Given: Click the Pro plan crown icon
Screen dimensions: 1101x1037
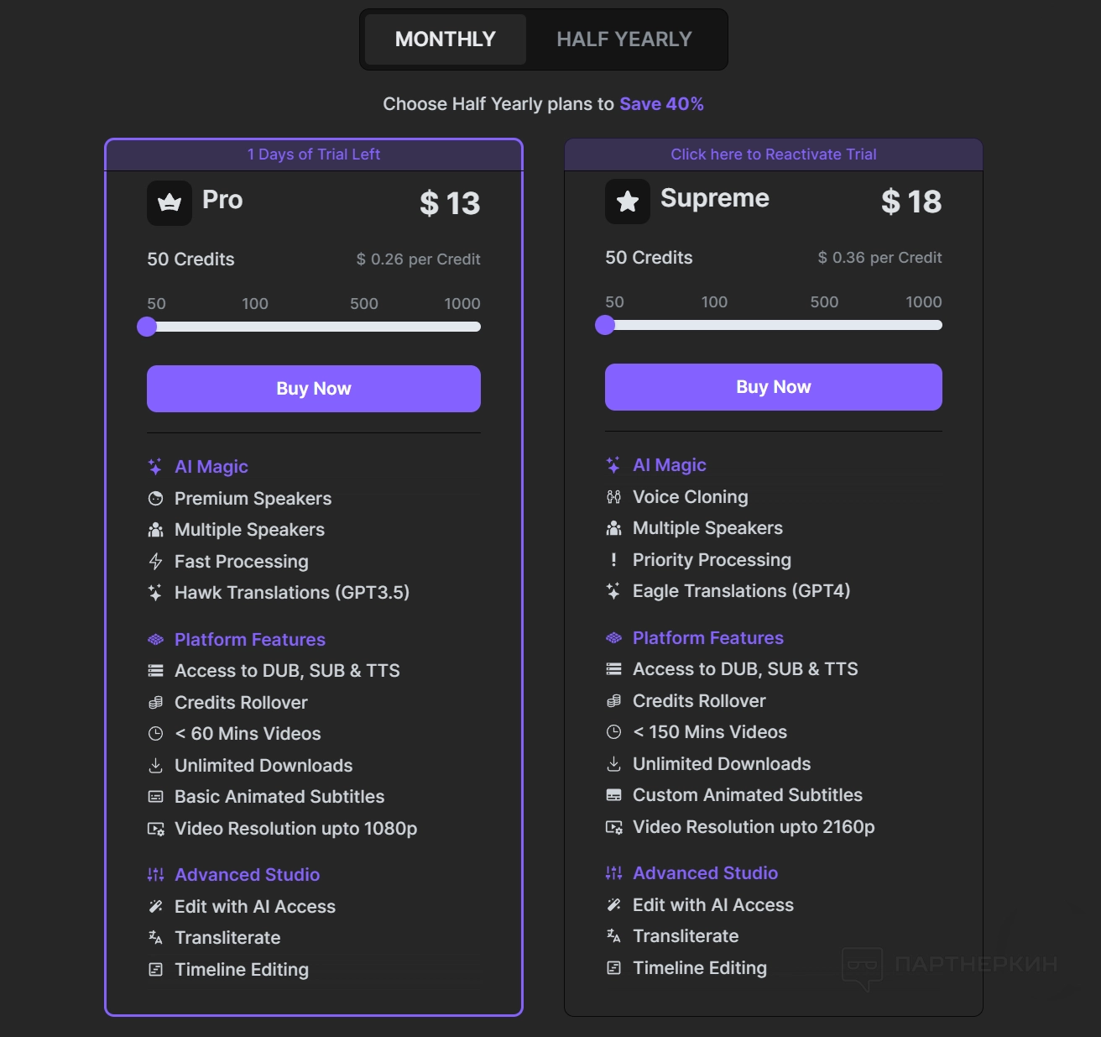Looking at the screenshot, I should pos(170,203).
